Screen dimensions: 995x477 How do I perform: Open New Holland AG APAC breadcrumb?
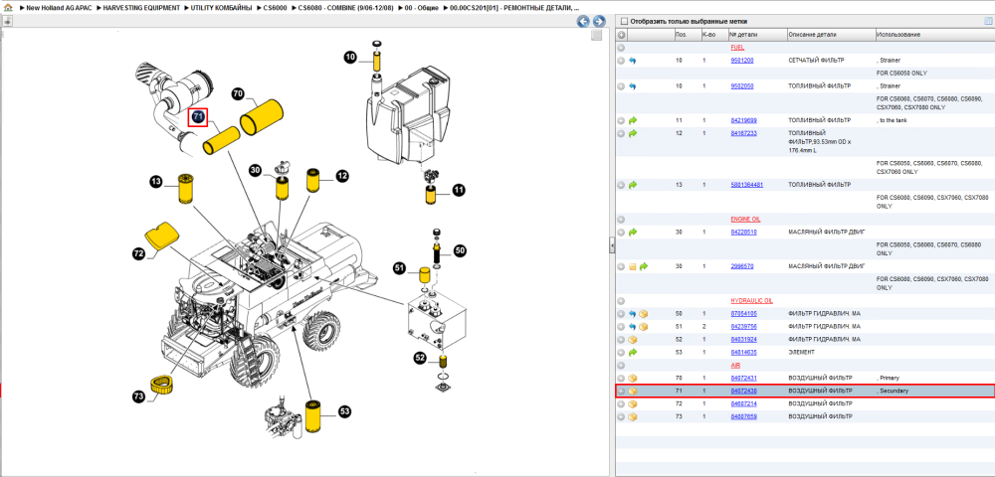[60, 8]
